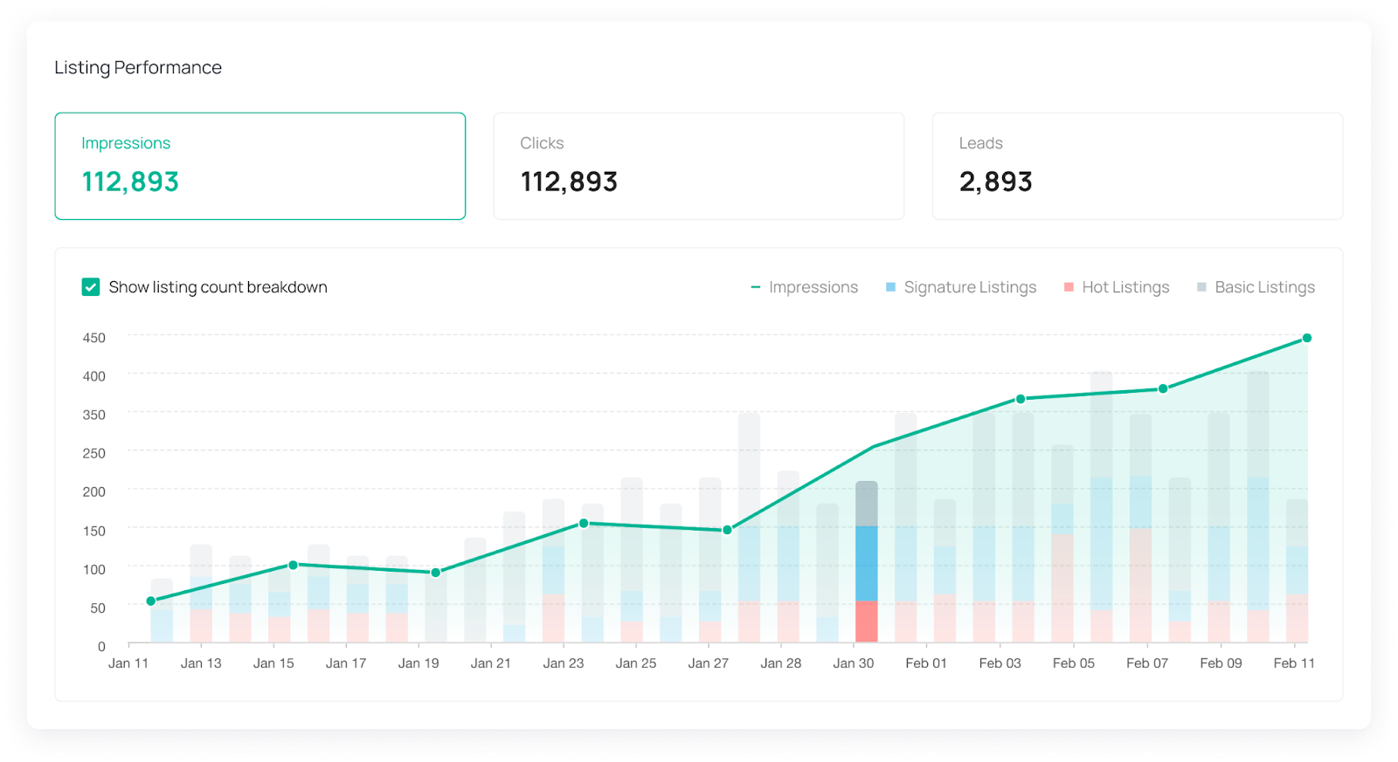Toggle Signature Listings legend item
Screen dimensions: 1398x762
tap(961, 287)
